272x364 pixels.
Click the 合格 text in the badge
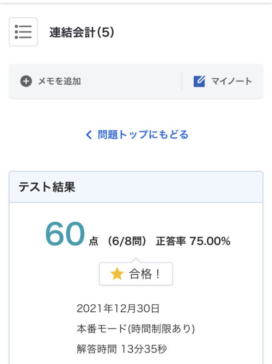click(x=140, y=274)
